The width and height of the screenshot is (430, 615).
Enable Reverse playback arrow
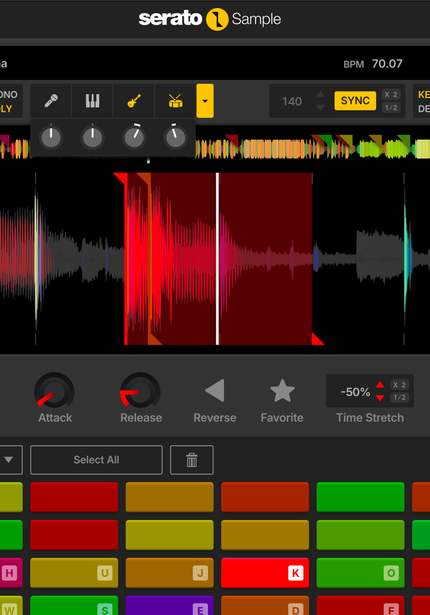coord(214,391)
